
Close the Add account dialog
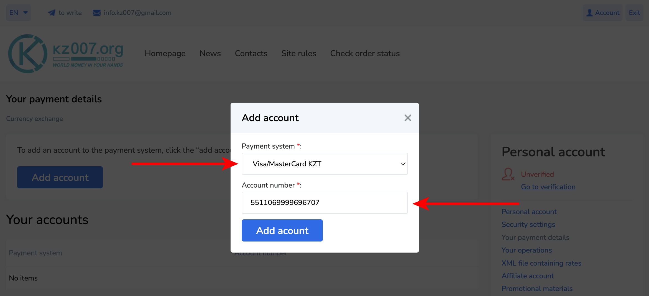click(x=408, y=118)
